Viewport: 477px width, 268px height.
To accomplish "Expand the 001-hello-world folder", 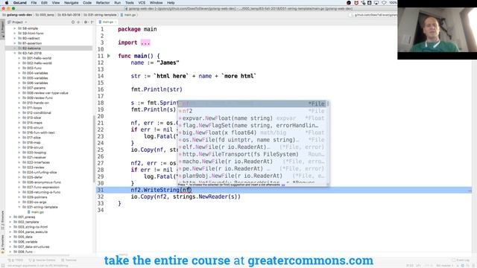I will [x=19, y=58].
